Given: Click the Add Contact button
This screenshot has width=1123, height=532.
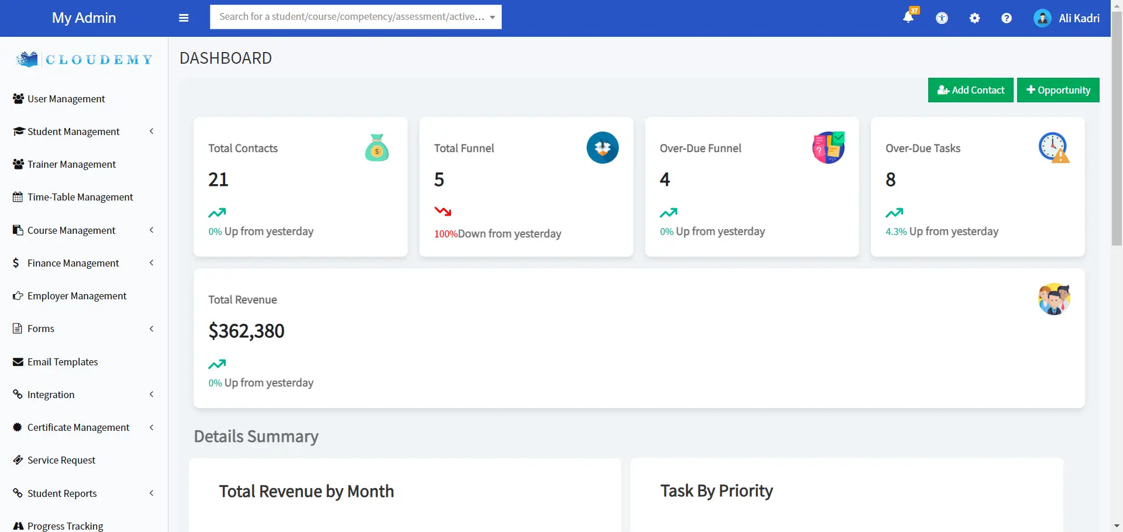Looking at the screenshot, I should click(970, 90).
